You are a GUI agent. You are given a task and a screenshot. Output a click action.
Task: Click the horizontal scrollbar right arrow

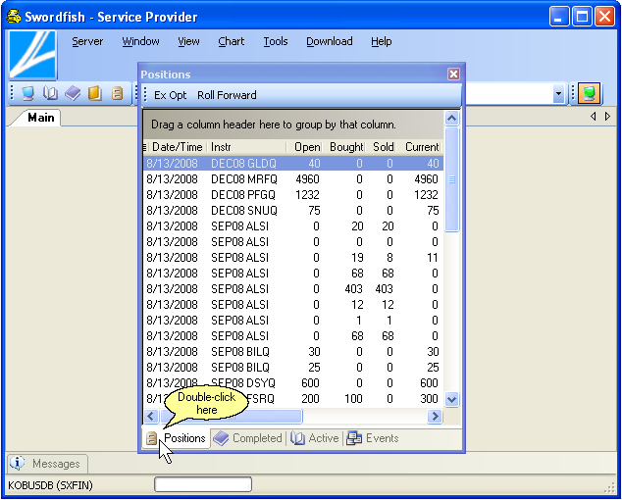435,417
